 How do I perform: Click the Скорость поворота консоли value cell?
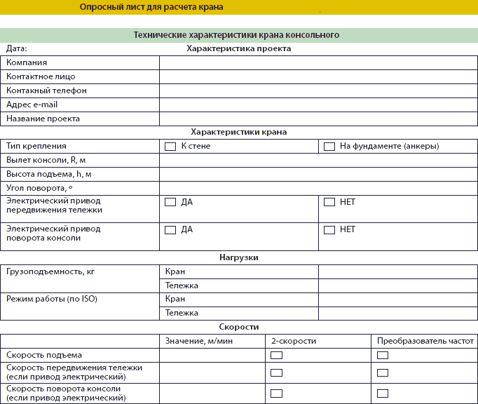(x=212, y=393)
